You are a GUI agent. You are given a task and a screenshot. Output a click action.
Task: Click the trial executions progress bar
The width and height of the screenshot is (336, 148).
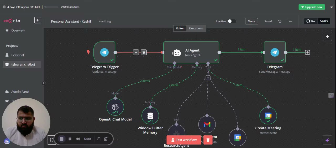click(x=51, y=7)
